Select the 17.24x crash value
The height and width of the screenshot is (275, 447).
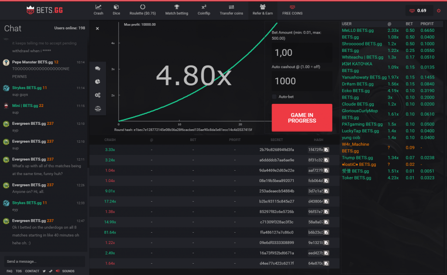pyautogui.click(x=110, y=202)
